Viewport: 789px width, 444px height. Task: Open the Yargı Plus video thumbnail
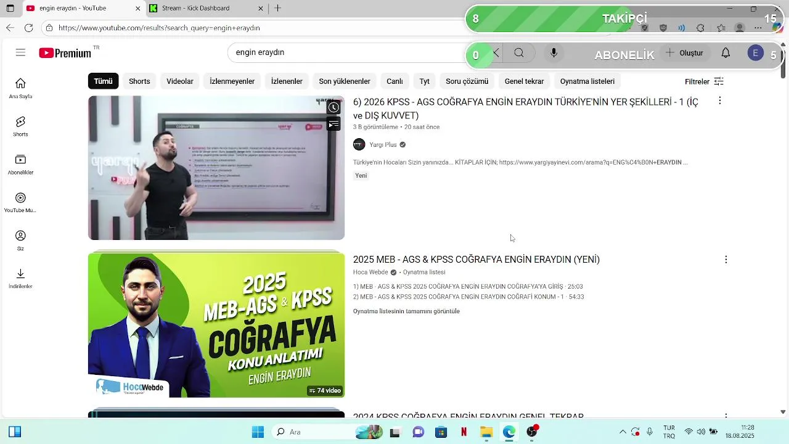click(x=216, y=168)
